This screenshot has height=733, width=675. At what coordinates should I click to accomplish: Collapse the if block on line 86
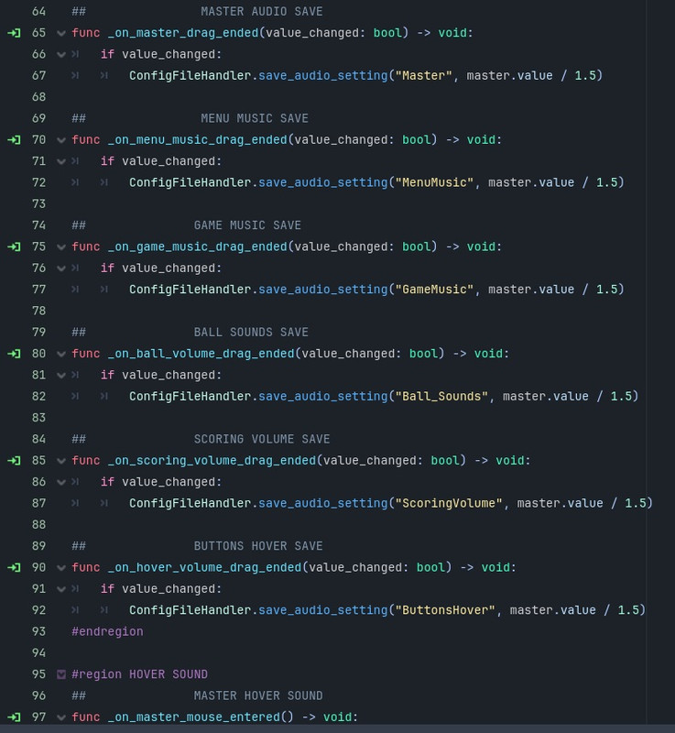(x=61, y=483)
